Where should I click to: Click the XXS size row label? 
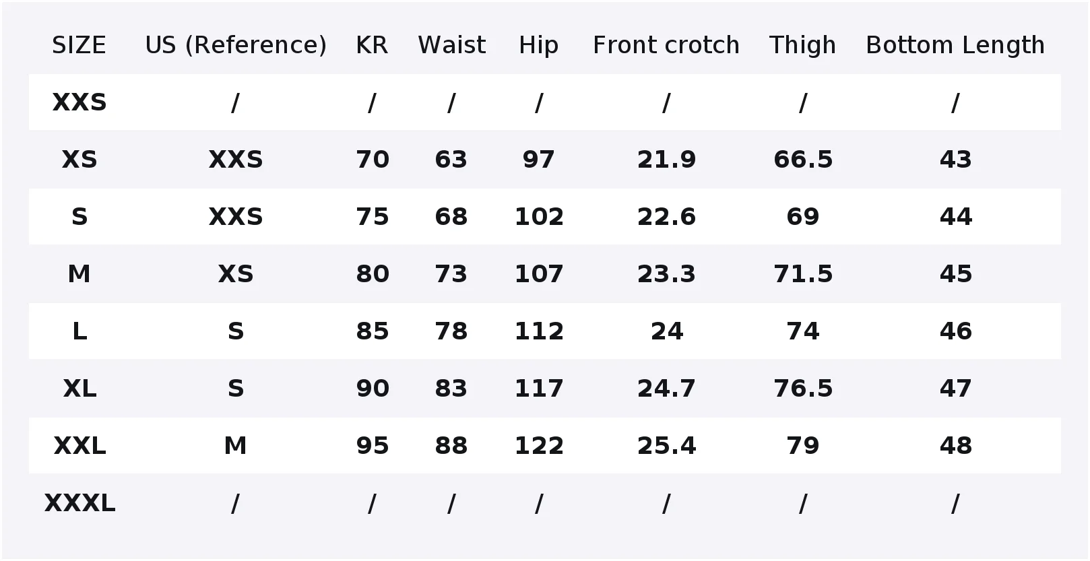coord(79,102)
